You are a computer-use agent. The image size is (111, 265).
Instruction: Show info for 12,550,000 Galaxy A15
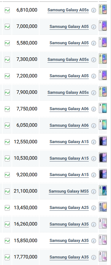click(93, 142)
